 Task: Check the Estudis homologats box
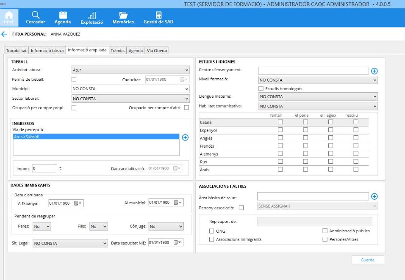tap(261, 89)
